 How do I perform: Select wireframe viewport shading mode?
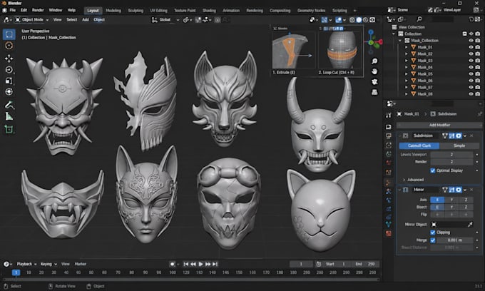point(352,20)
